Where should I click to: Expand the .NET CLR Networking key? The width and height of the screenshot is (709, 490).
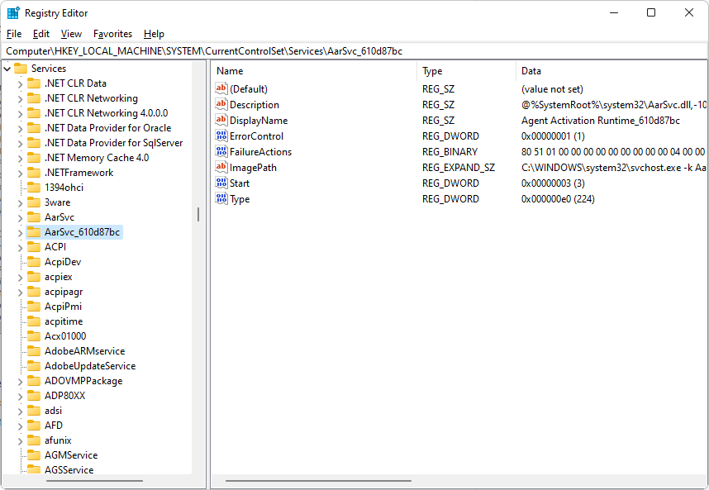tap(21, 98)
